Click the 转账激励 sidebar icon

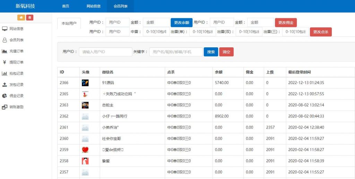(x=5, y=107)
